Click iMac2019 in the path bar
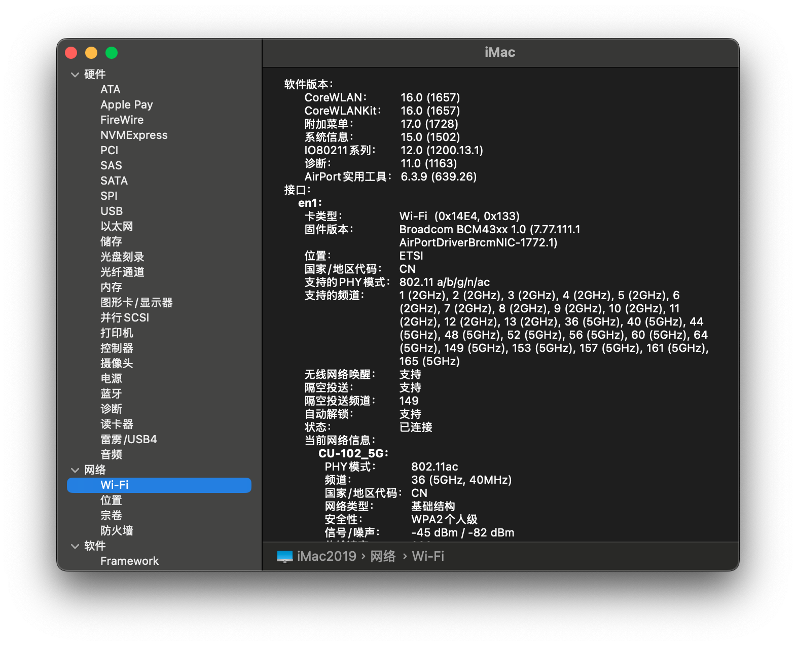 tap(327, 556)
